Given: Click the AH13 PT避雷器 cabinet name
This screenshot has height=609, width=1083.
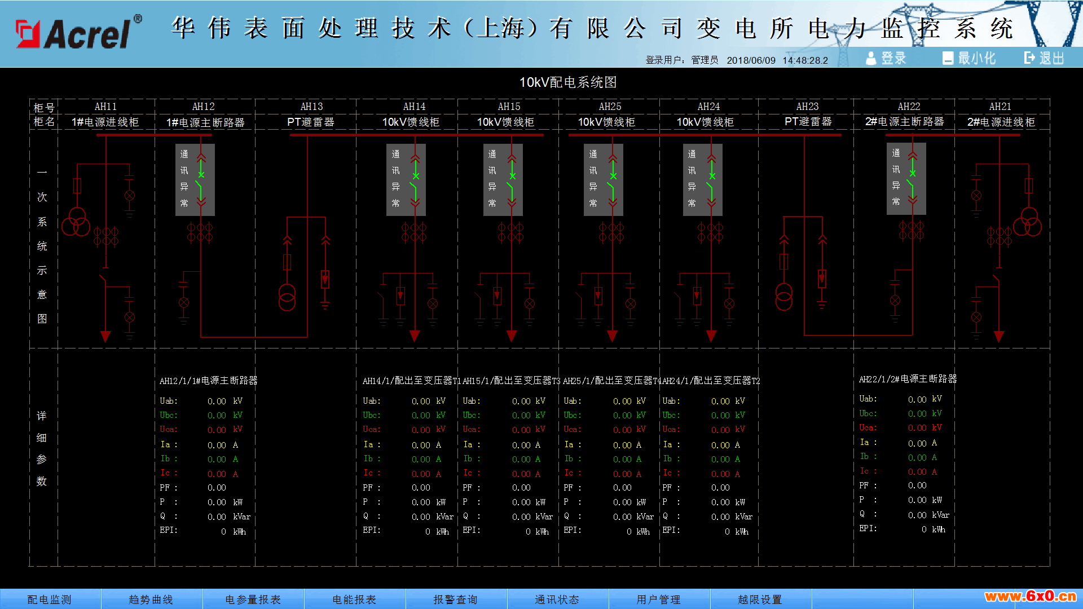Looking at the screenshot, I should click(311, 122).
